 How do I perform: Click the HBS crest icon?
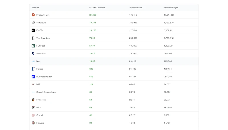[33, 107]
